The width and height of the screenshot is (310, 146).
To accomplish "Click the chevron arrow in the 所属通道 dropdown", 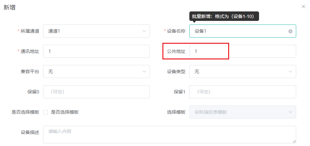I will pos(144,31).
